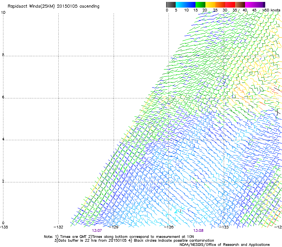Click the purple time label 13:07

coord(97,231)
